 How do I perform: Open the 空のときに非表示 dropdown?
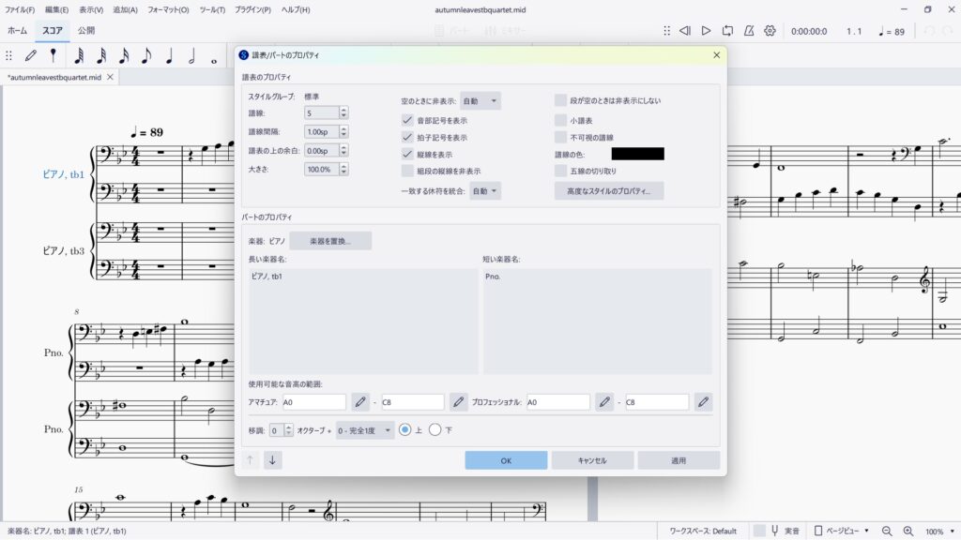[x=480, y=100]
